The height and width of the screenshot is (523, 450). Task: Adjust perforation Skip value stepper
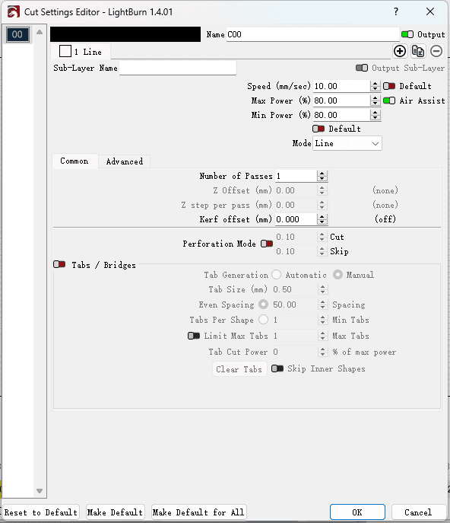click(322, 251)
